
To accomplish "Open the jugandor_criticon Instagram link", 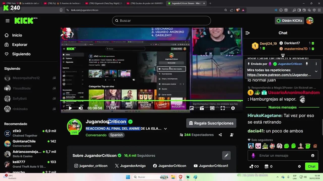I will coord(91,166).
